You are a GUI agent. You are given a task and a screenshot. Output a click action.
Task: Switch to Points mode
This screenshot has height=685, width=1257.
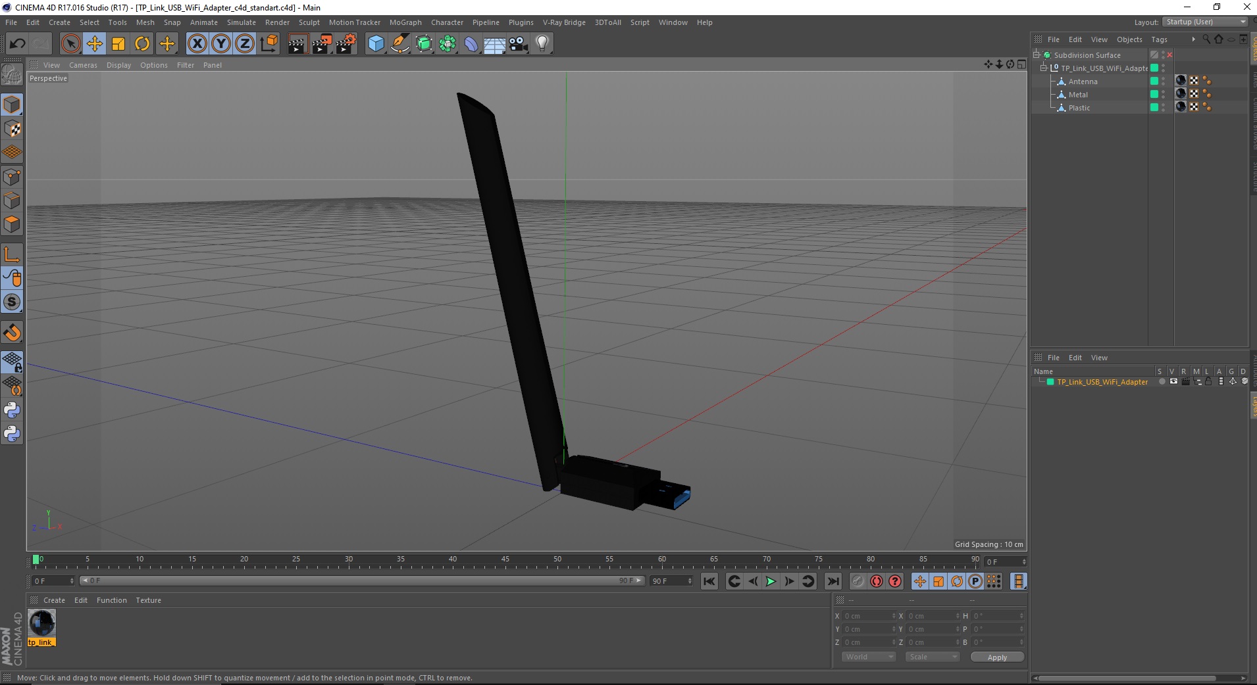tap(12, 176)
